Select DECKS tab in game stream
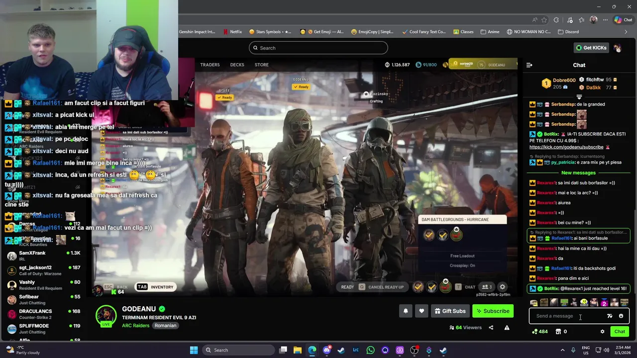Screen dimensions: 637x358 [237, 65]
